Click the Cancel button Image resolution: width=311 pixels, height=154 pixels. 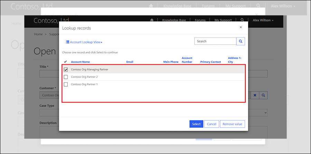point(211,124)
